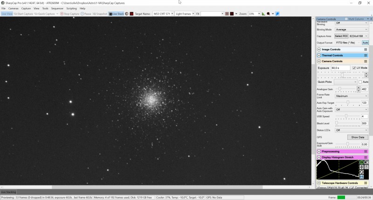This screenshot has width=373, height=200.
Task: Expand the Preprocessing section
Action: (x=319, y=151)
